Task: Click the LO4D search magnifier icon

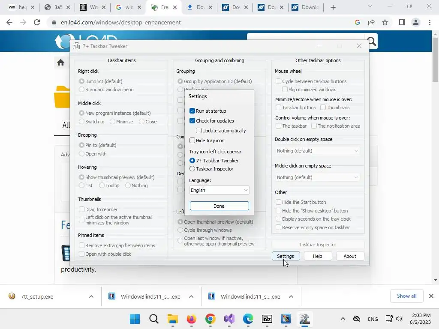Action: tap(372, 42)
